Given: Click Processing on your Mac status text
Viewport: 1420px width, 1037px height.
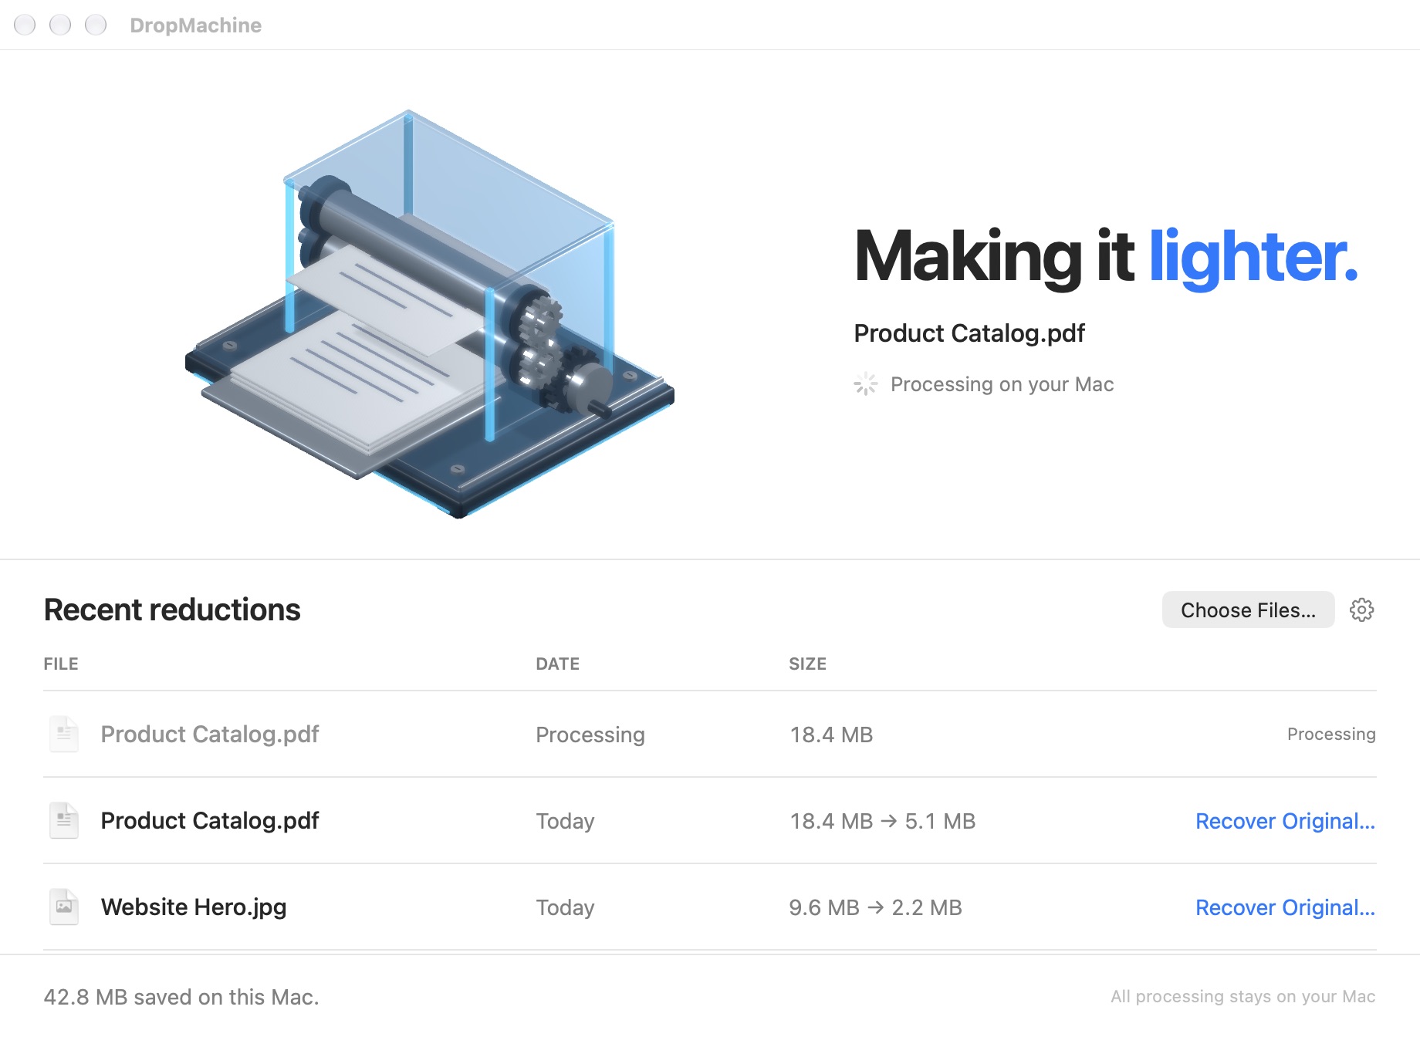Looking at the screenshot, I should pyautogui.click(x=1002, y=384).
